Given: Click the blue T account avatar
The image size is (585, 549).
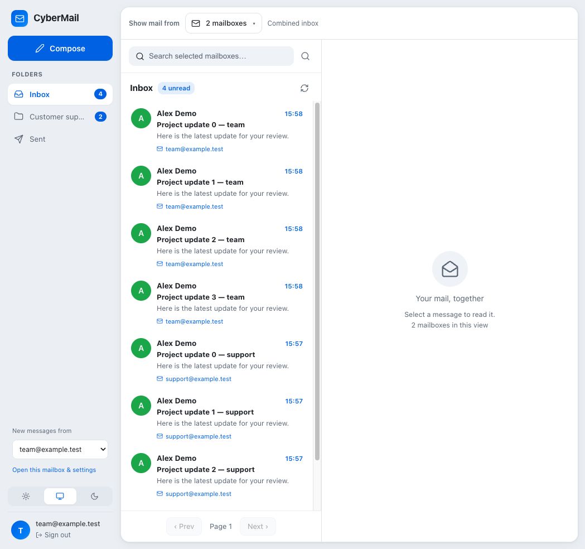Looking at the screenshot, I should pyautogui.click(x=21, y=530).
